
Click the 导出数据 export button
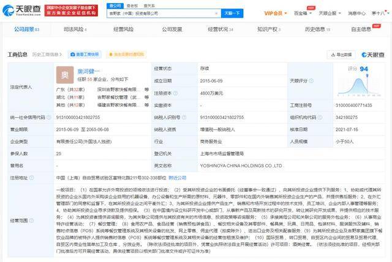click(x=341, y=54)
